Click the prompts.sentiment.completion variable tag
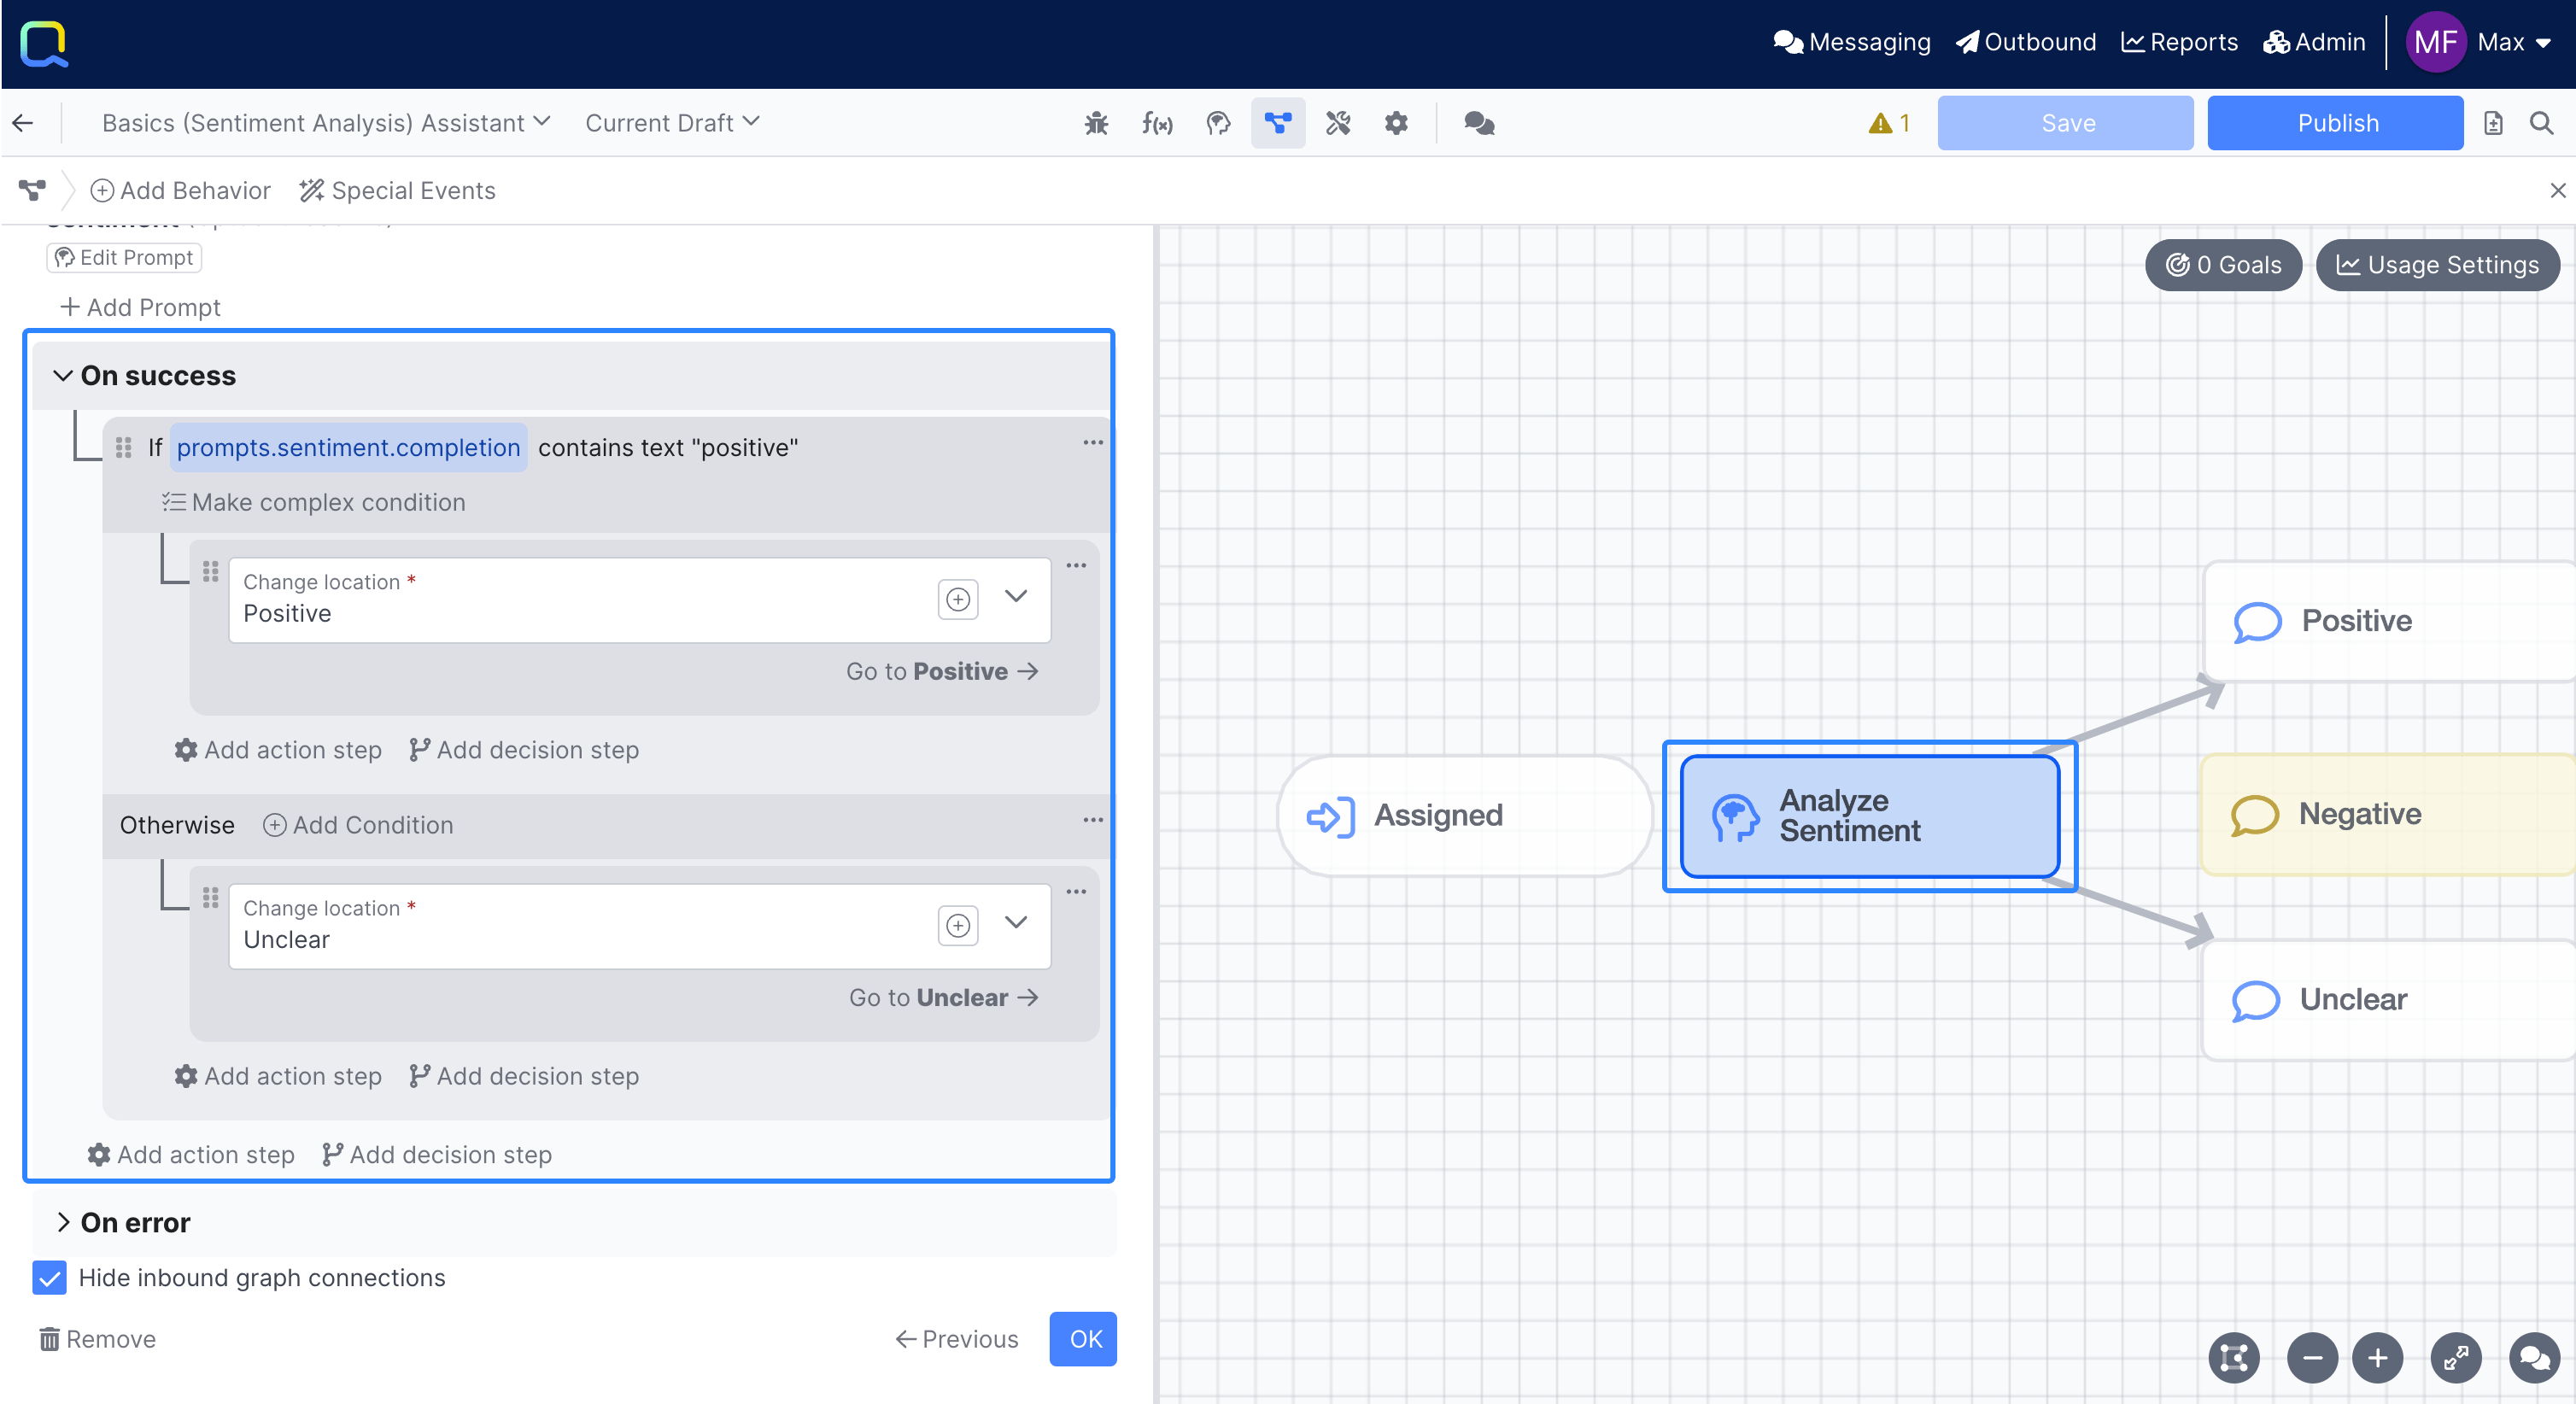Image resolution: width=2576 pixels, height=1404 pixels. coord(348,447)
